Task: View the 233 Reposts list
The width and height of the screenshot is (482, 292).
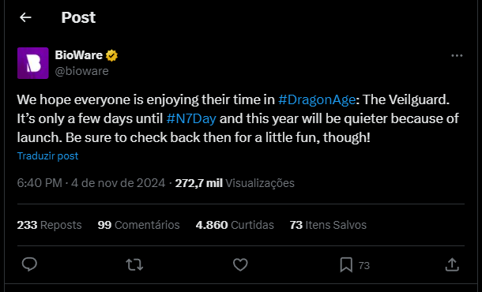Action: tap(50, 225)
